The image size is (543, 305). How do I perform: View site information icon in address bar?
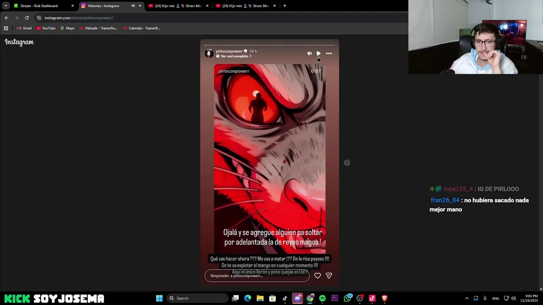(x=39, y=18)
